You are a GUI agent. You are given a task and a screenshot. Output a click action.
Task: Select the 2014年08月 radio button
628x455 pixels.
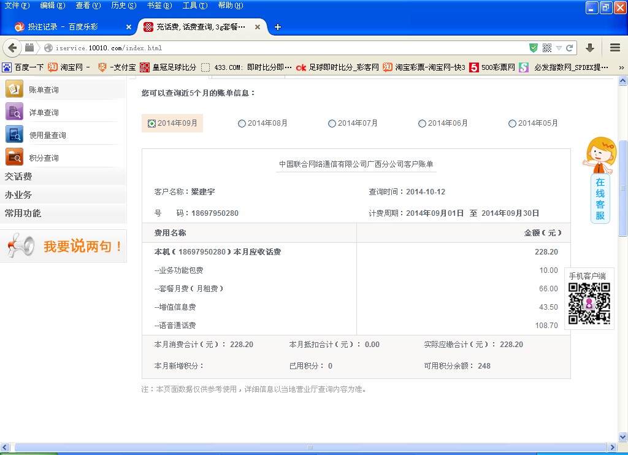[242, 123]
